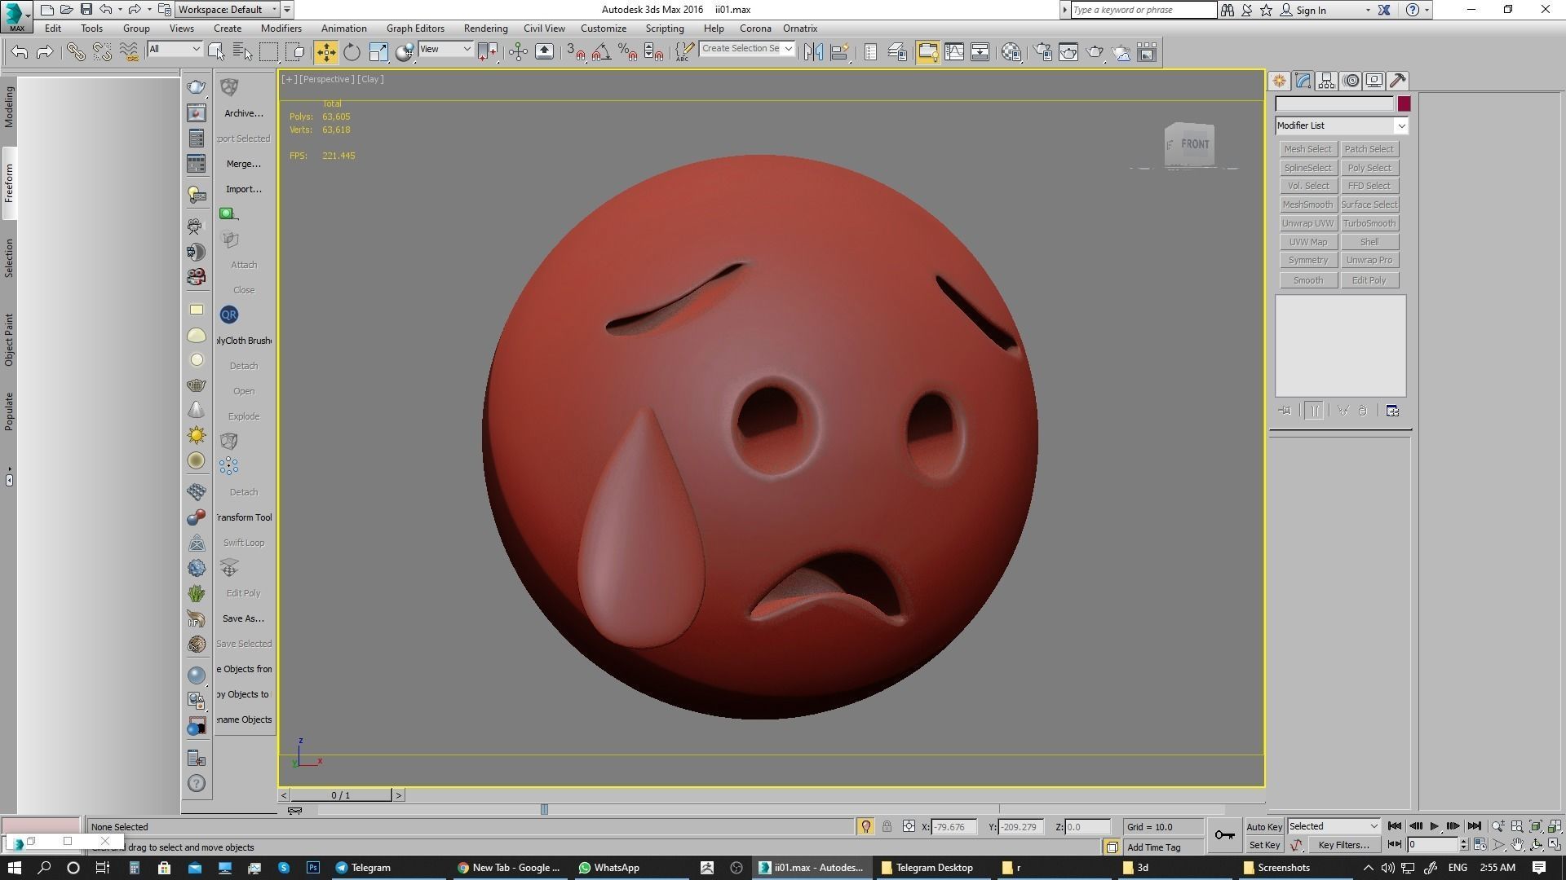Click the time slider 0 / 1 handle
The width and height of the screenshot is (1566, 880).
341,795
